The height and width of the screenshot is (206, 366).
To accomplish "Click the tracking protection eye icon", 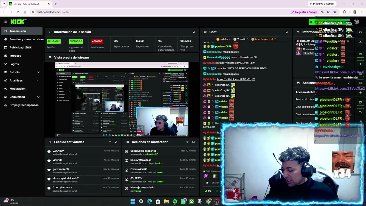I will click(x=329, y=12).
